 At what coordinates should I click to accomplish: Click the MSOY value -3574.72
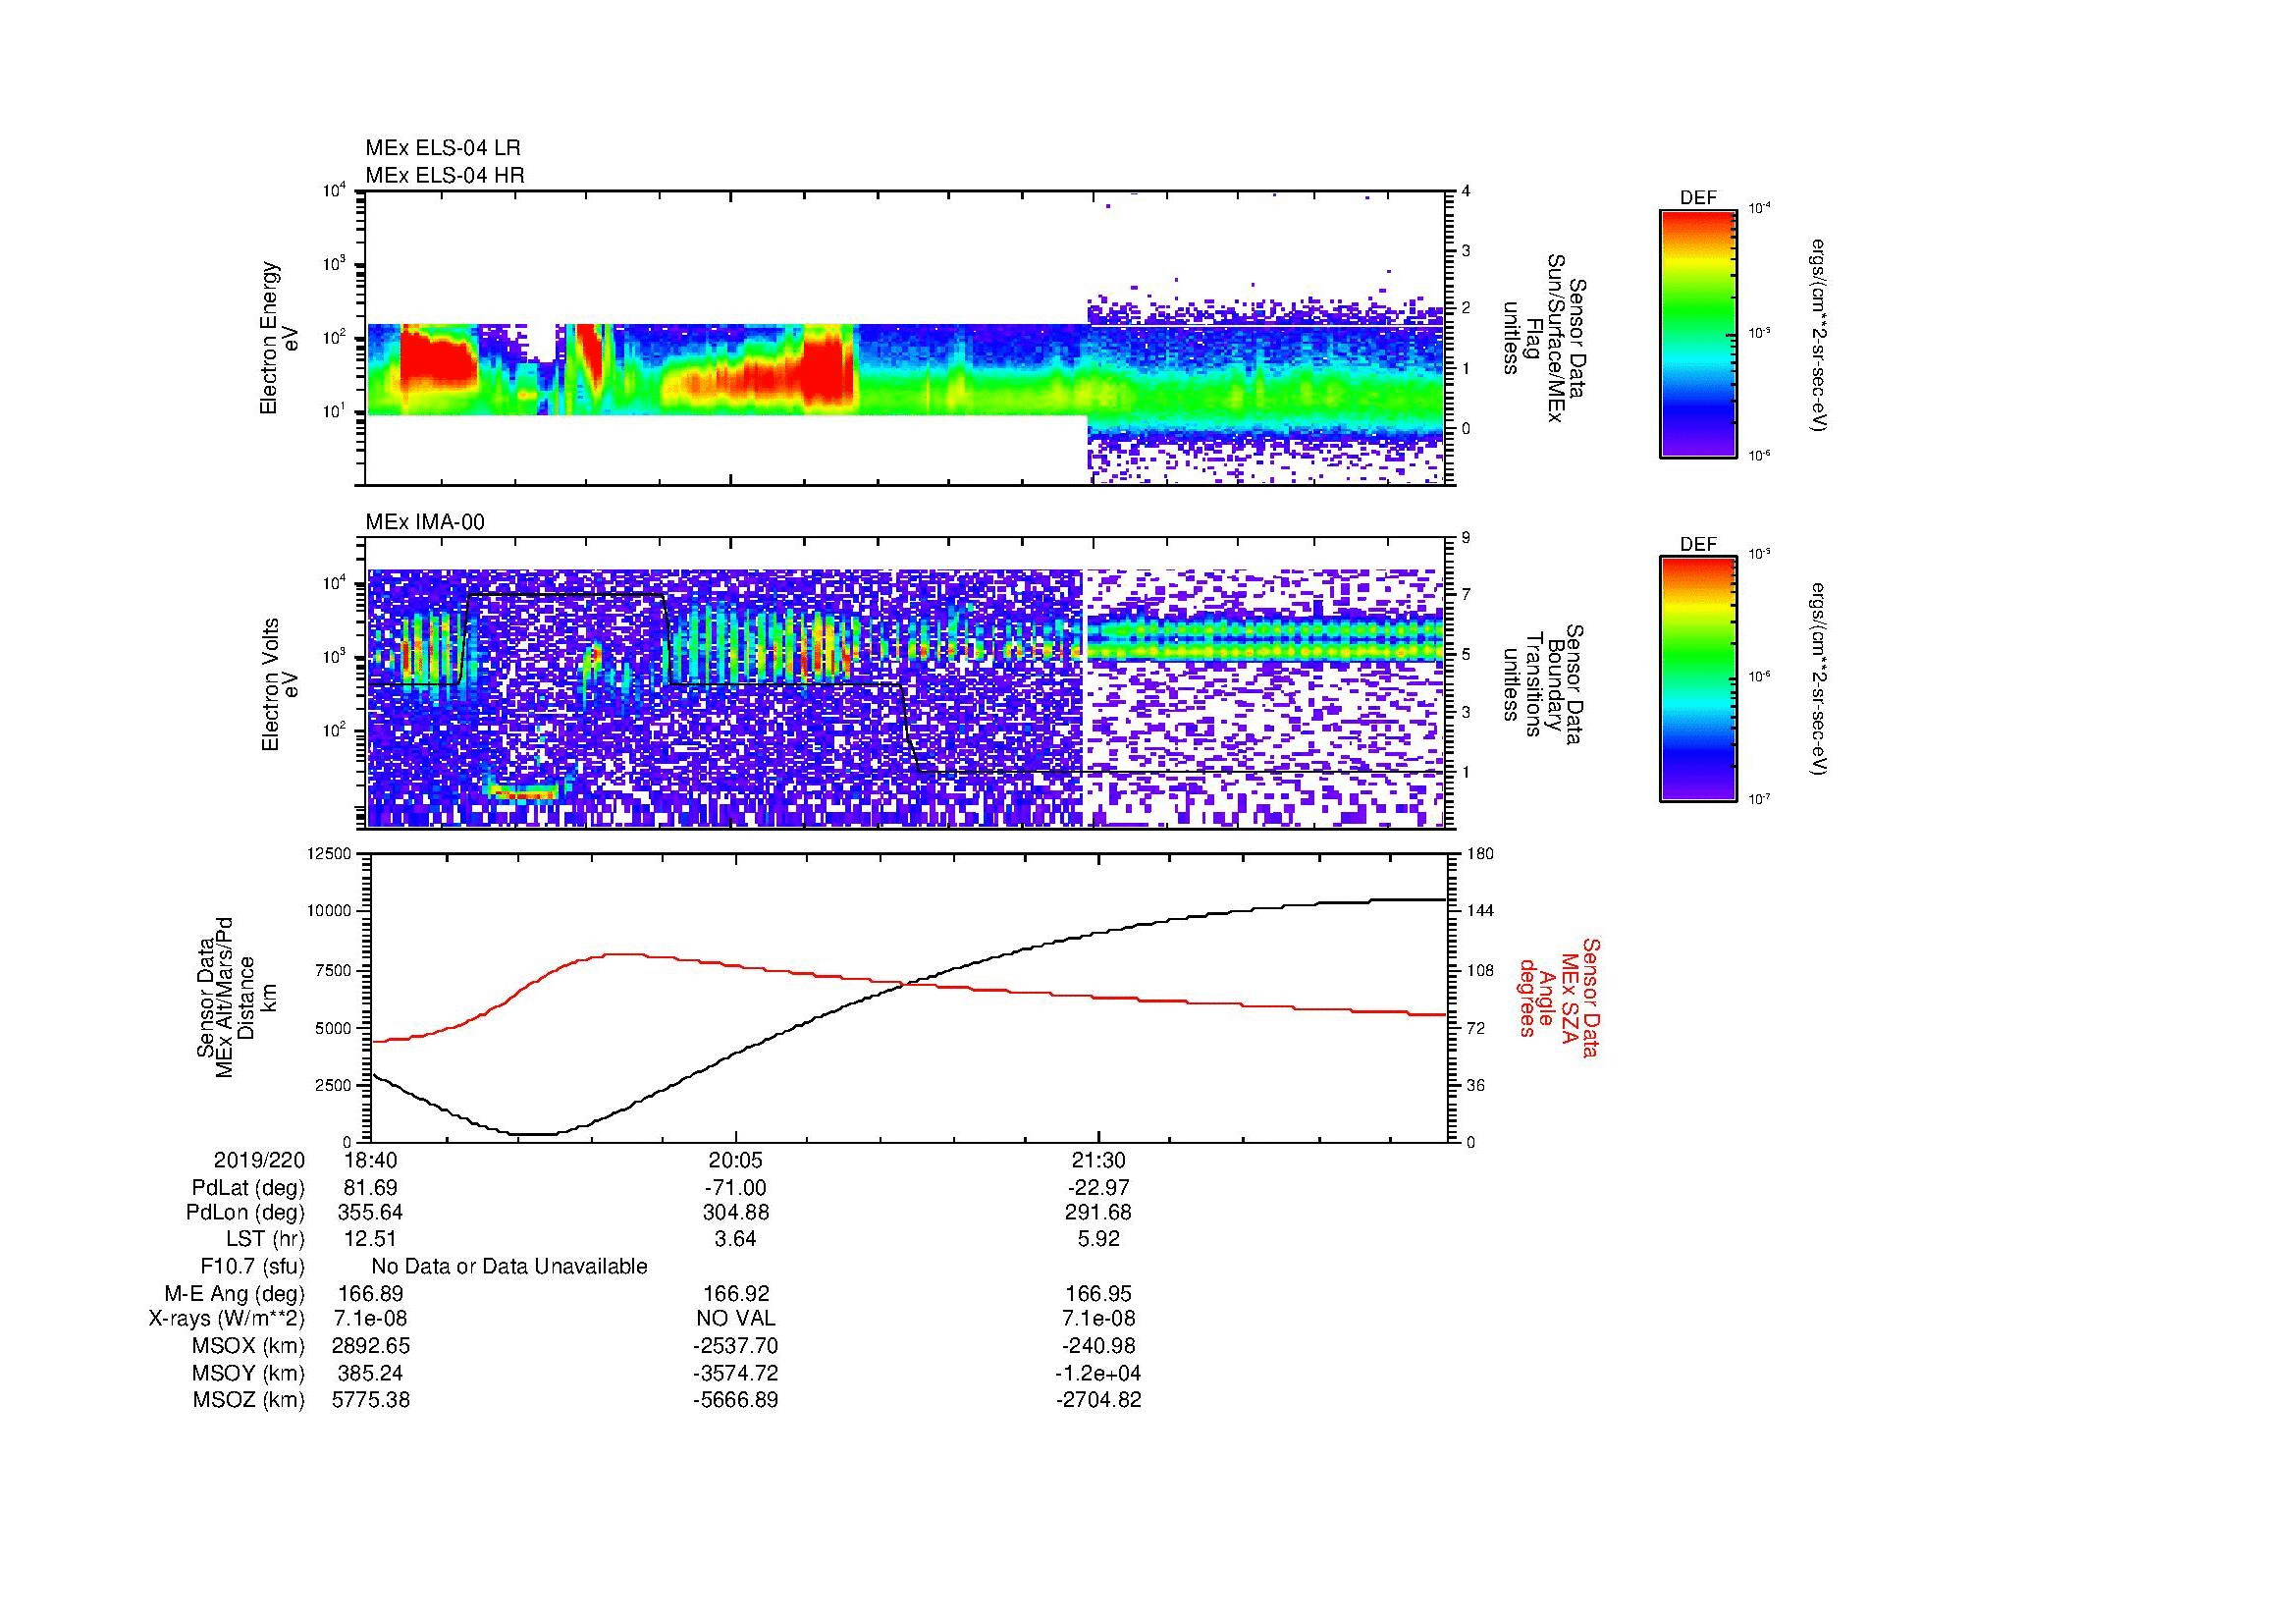[735, 1374]
